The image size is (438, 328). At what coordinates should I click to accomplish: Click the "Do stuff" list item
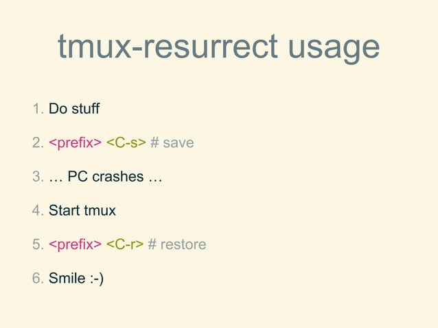pos(74,108)
